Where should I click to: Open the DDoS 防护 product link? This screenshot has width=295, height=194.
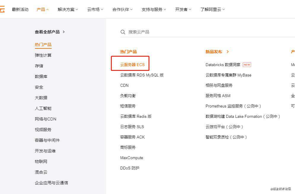130,168
